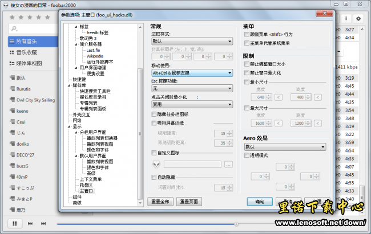This screenshot has width=371, height=234.
Task: Select Wikipedia tree item
Action: 95,56
